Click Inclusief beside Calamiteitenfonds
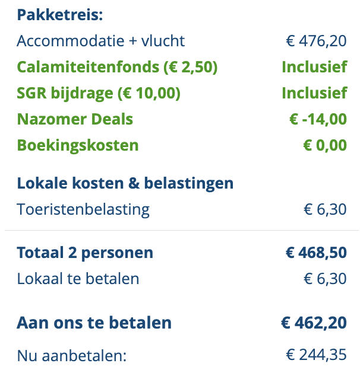The image size is (360, 376). [x=314, y=67]
